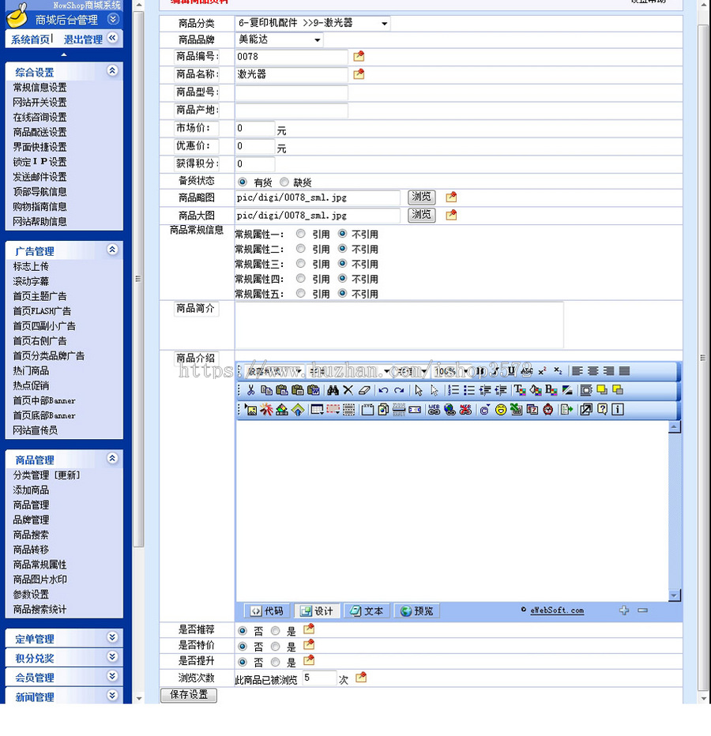Select 不引用 for 常规属性二
Image resolution: width=711 pixels, height=736 pixels.
(x=342, y=249)
